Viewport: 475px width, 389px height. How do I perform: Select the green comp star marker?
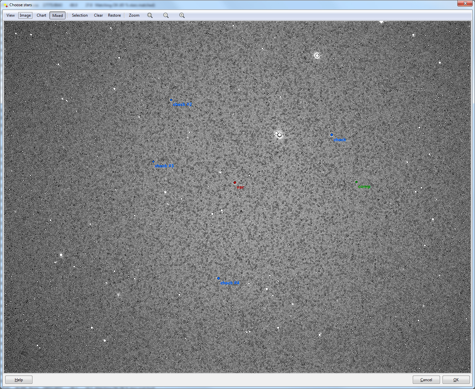pos(356,182)
